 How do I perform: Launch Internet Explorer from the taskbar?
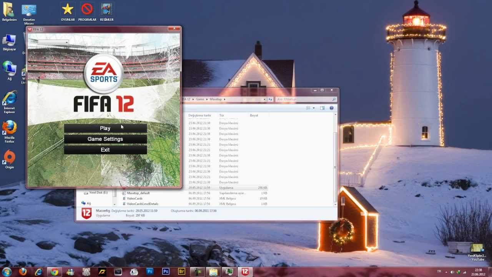pyautogui.click(x=39, y=272)
